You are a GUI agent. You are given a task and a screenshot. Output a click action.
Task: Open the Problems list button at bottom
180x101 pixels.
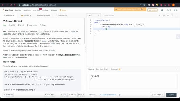pos(8,95)
